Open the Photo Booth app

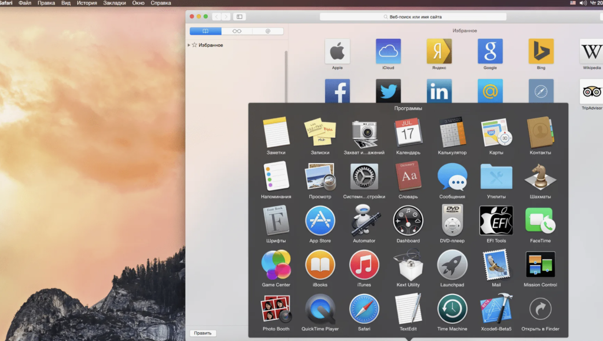(276, 309)
